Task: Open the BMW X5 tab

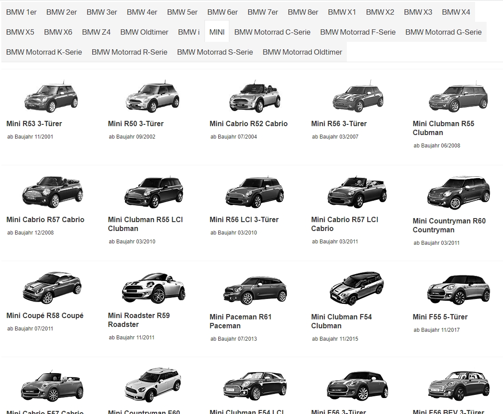Action: click(x=20, y=32)
